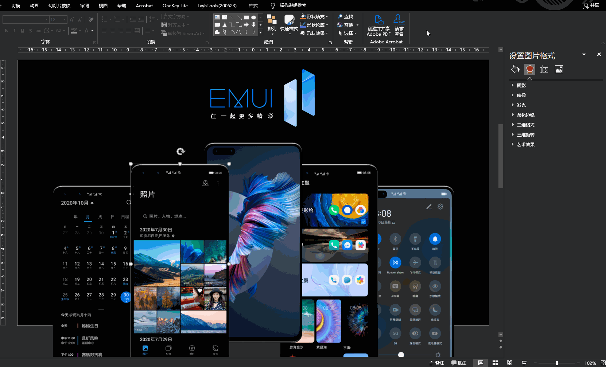Click 创建并共享 Adobe PDF icon

pyautogui.click(x=378, y=26)
